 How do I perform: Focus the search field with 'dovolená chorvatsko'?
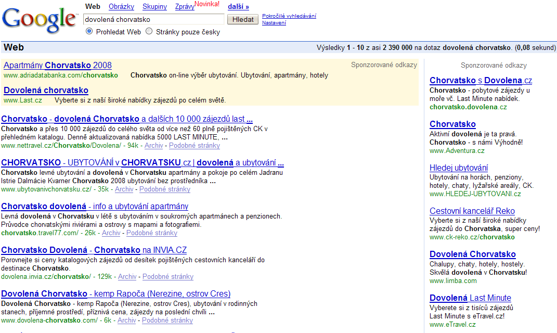(x=153, y=19)
